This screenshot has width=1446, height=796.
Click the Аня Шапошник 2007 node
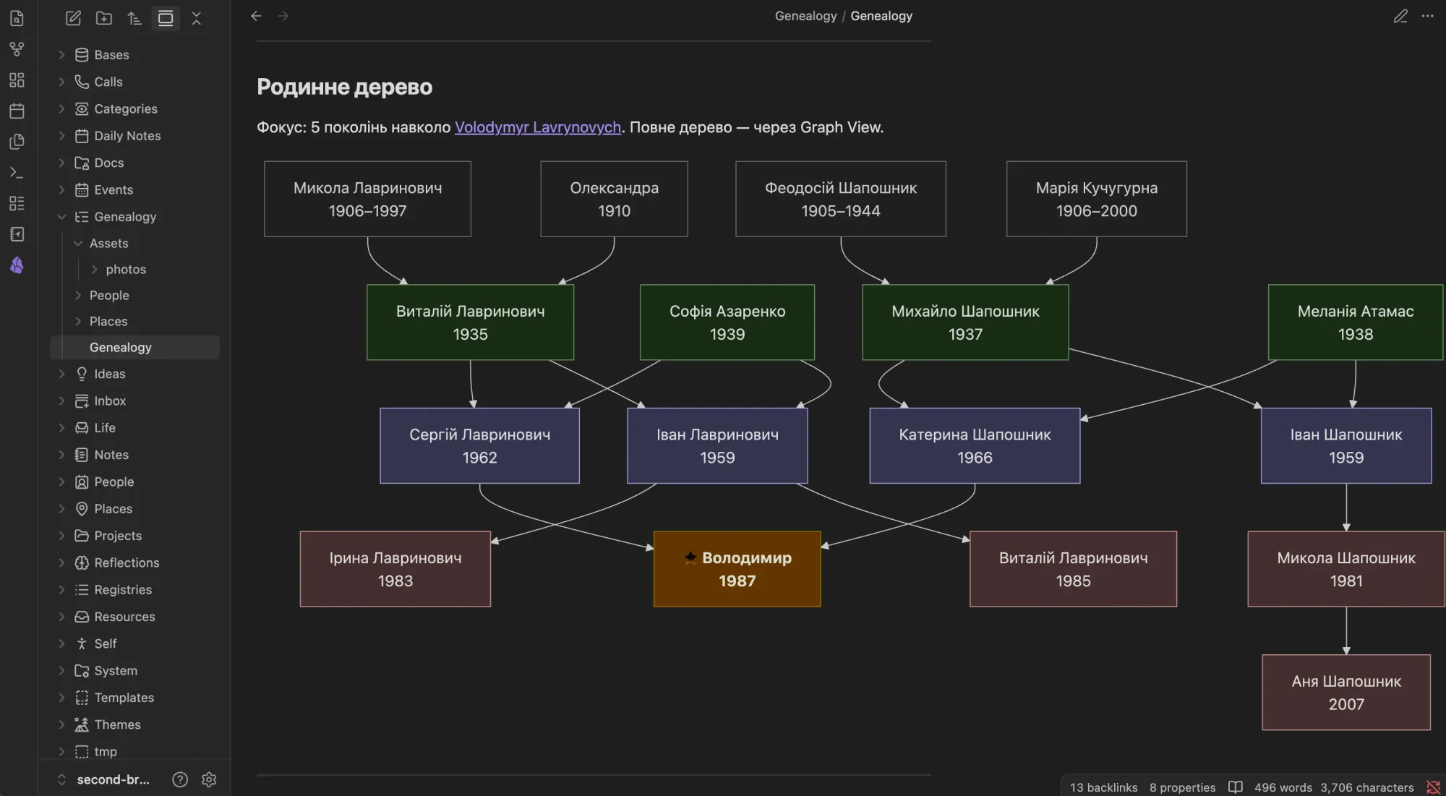1346,693
